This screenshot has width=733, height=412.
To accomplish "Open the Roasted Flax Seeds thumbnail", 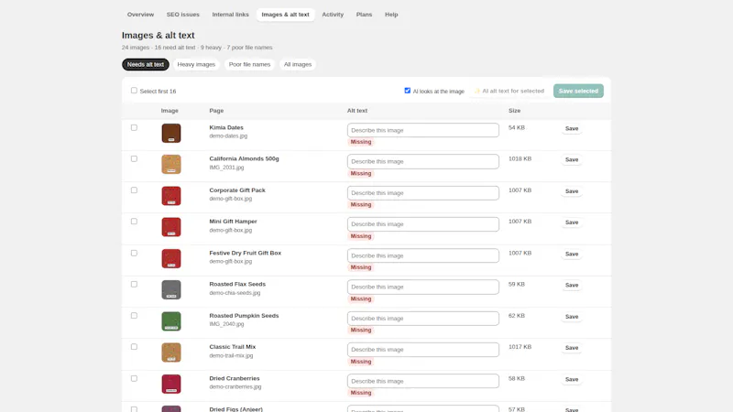I will coord(171,289).
